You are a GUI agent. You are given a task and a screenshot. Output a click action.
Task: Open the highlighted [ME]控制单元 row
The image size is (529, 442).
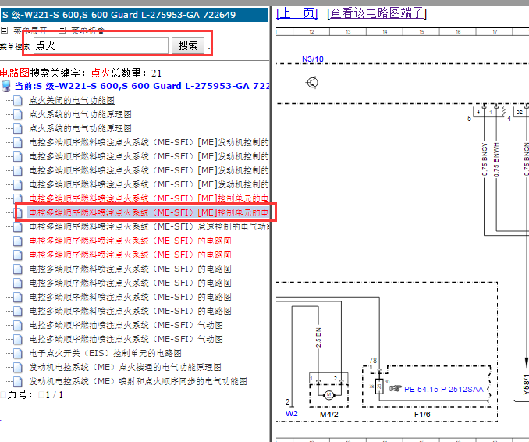pos(149,212)
